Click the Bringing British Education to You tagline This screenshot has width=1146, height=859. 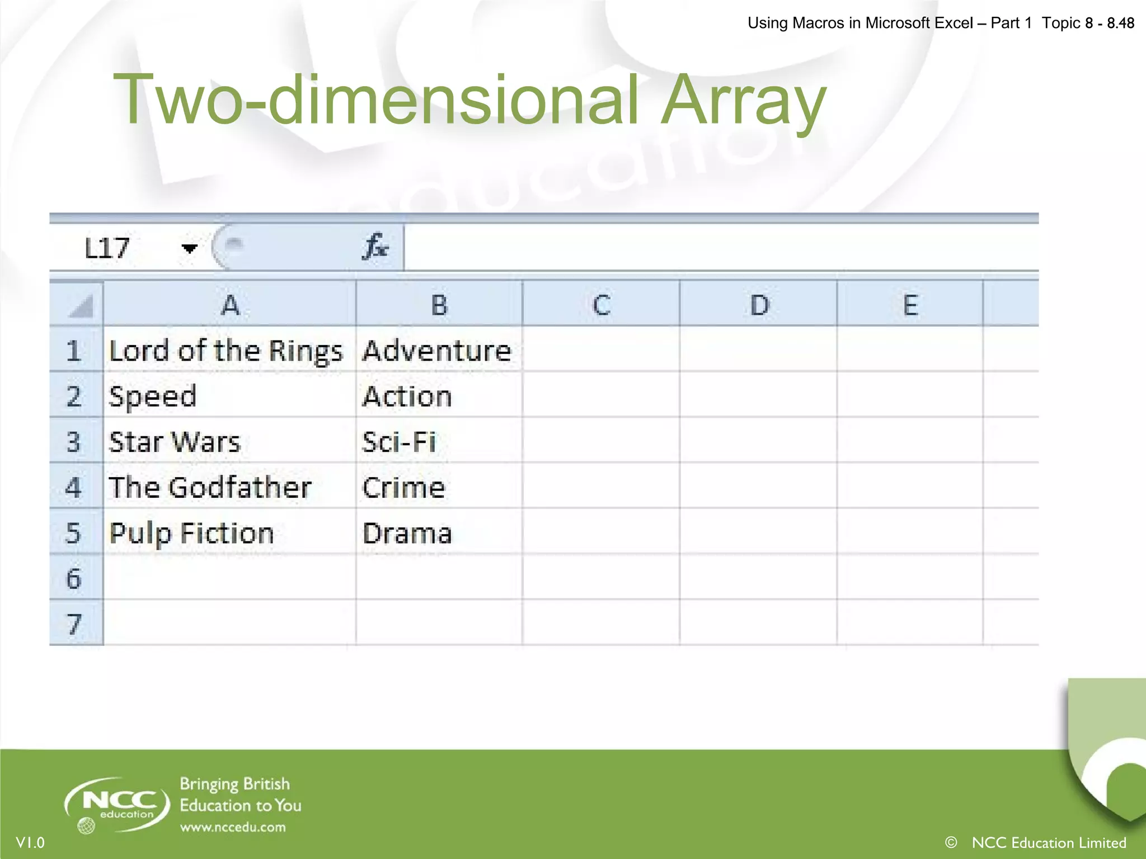pos(240,795)
